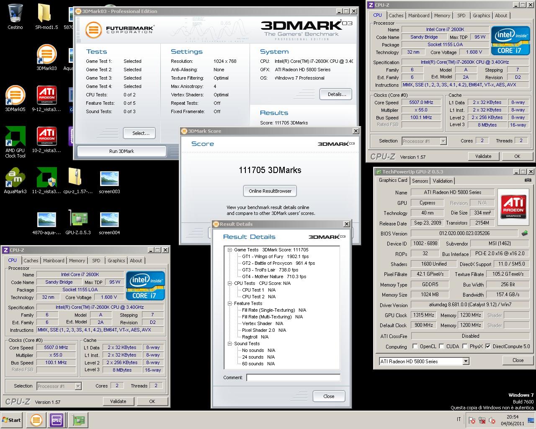
Task: Click the Intel Core i7 logo in top CPU-Z
Action: (510, 41)
